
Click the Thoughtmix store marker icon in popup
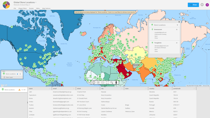point(152,43)
